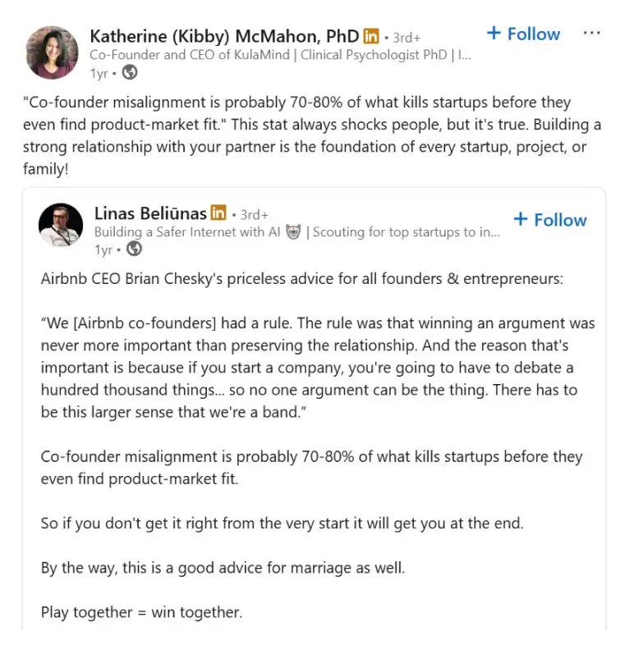
Task: Click robot emoji in Linas's headline
Action: (293, 232)
